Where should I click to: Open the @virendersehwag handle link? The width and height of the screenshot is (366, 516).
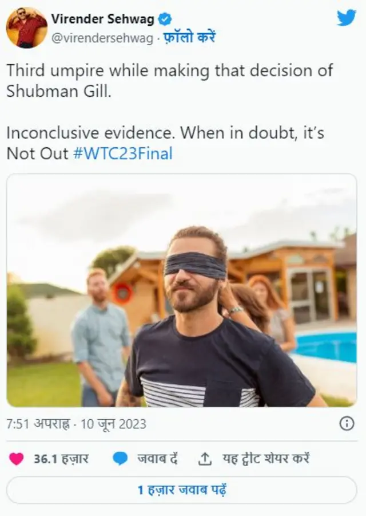[102, 38]
